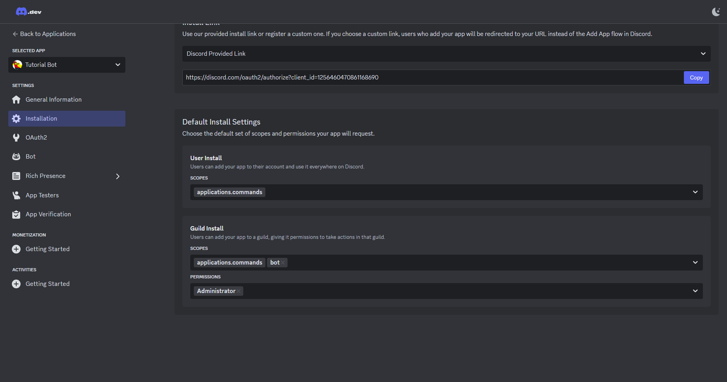The width and height of the screenshot is (727, 382).
Task: Click the install link URL field
Action: (431, 78)
